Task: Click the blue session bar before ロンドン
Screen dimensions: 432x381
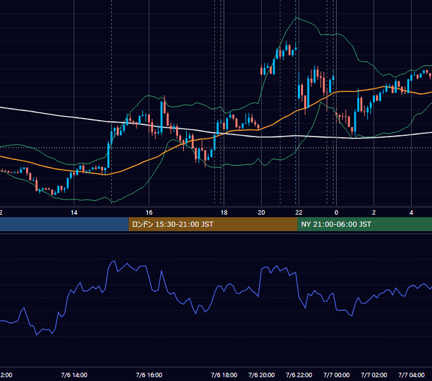Action: click(64, 224)
